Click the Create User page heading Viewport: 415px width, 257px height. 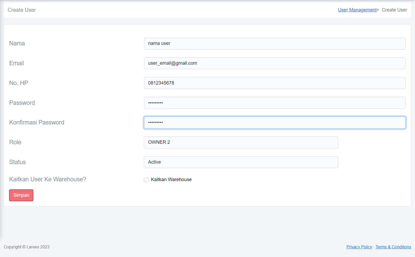22,10
